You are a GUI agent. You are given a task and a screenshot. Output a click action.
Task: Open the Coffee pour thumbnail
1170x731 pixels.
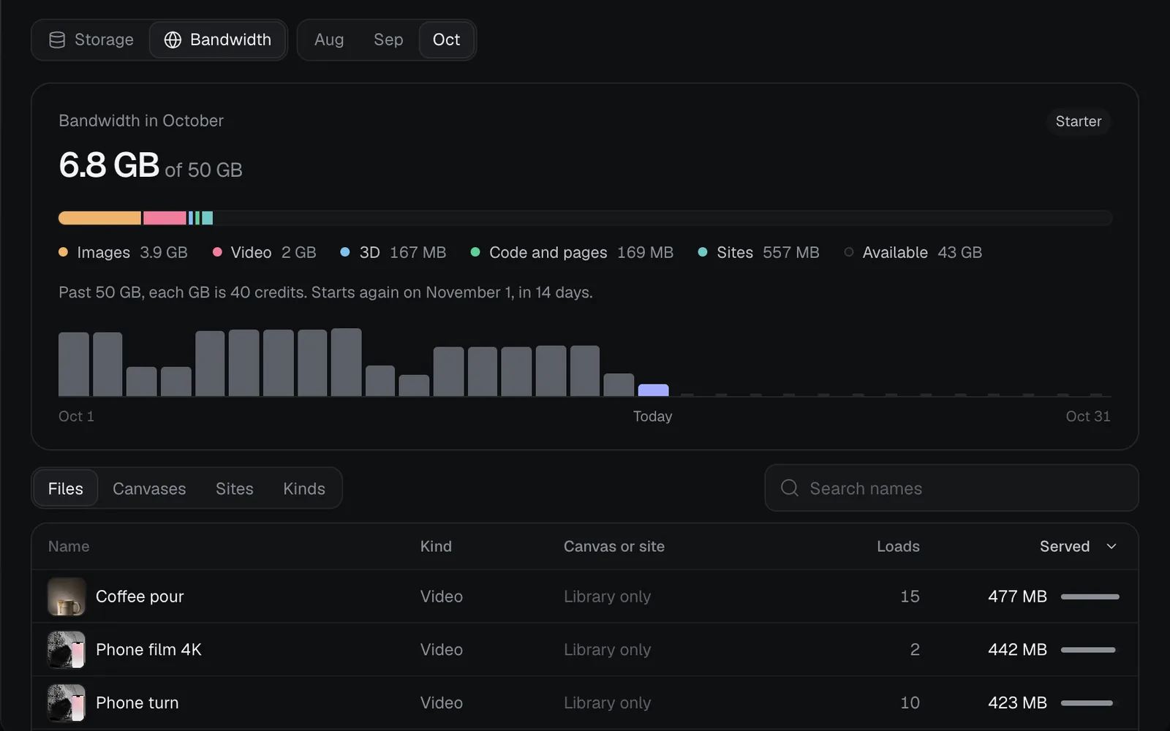[67, 596]
